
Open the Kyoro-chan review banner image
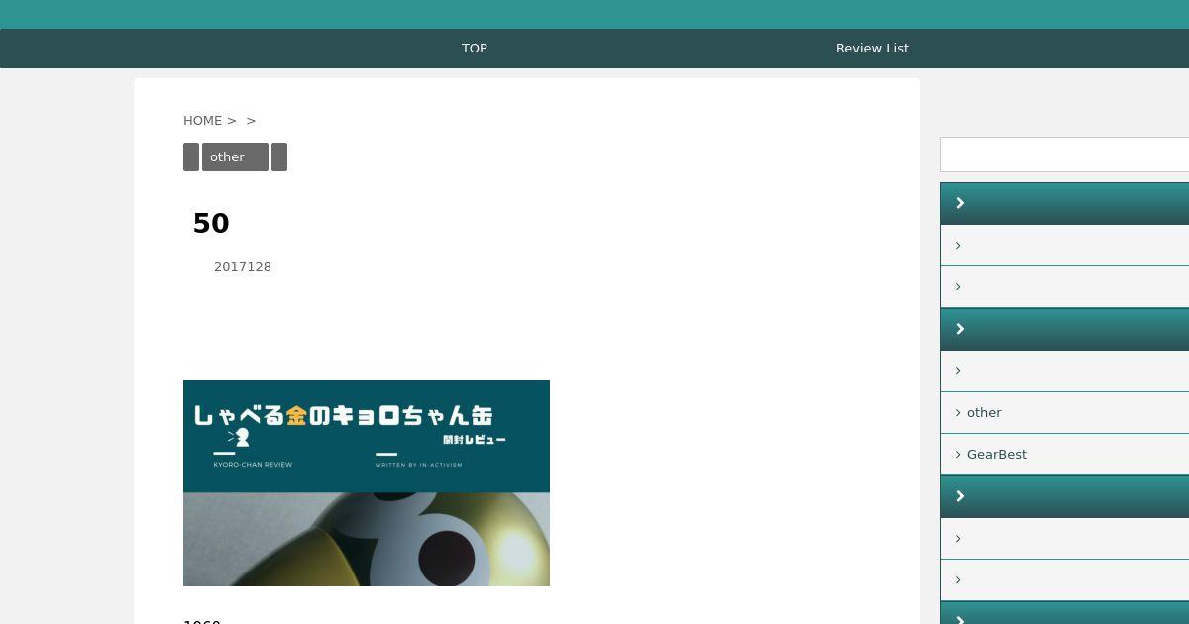pos(367,483)
